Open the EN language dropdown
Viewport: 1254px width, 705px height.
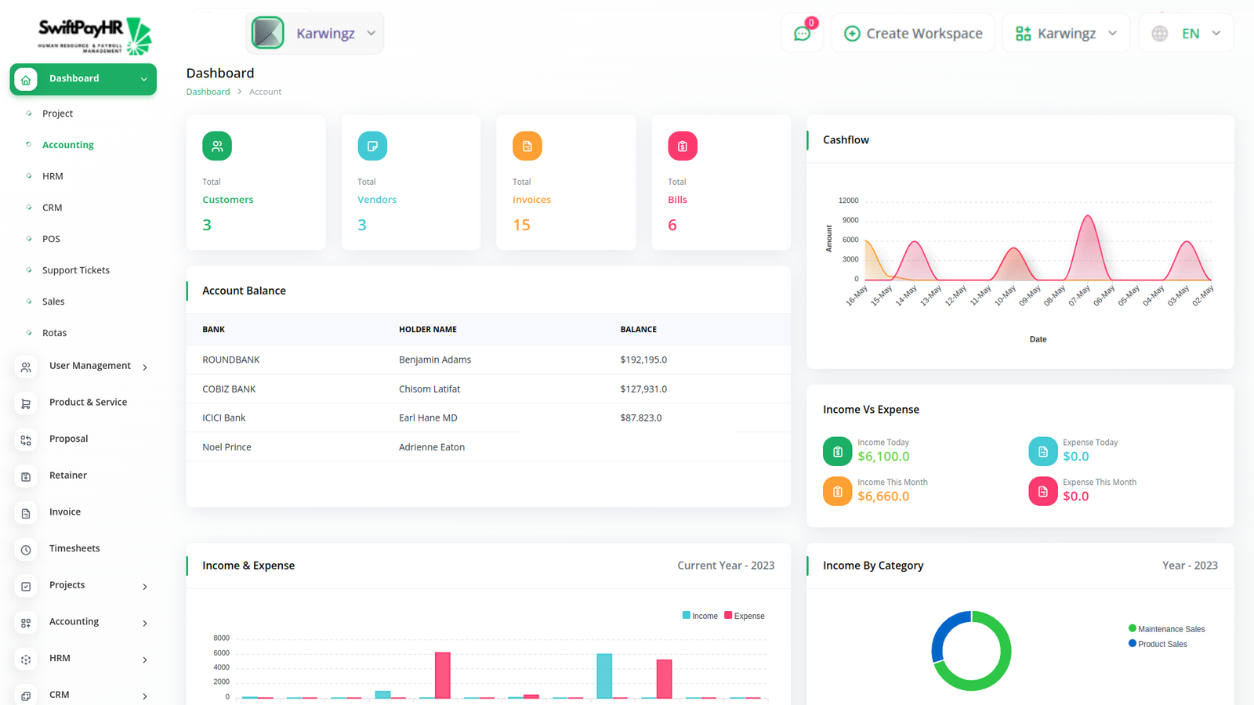point(1186,34)
